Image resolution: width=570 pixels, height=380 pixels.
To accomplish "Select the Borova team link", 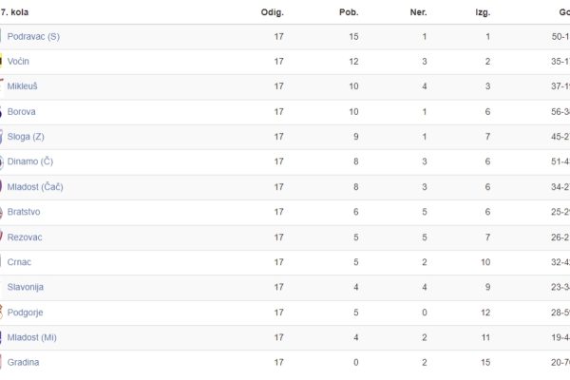I will pos(22,112).
